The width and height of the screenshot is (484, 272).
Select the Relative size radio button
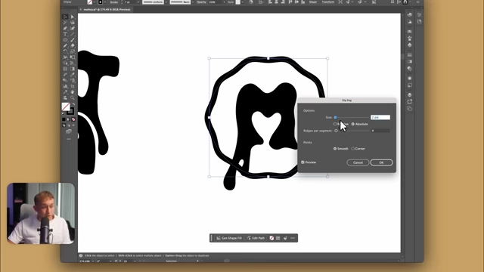click(335, 124)
